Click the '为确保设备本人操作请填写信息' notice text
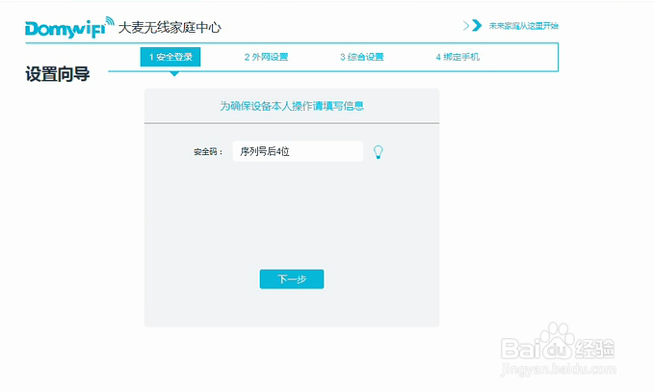The height and width of the screenshot is (392, 654). (x=292, y=106)
